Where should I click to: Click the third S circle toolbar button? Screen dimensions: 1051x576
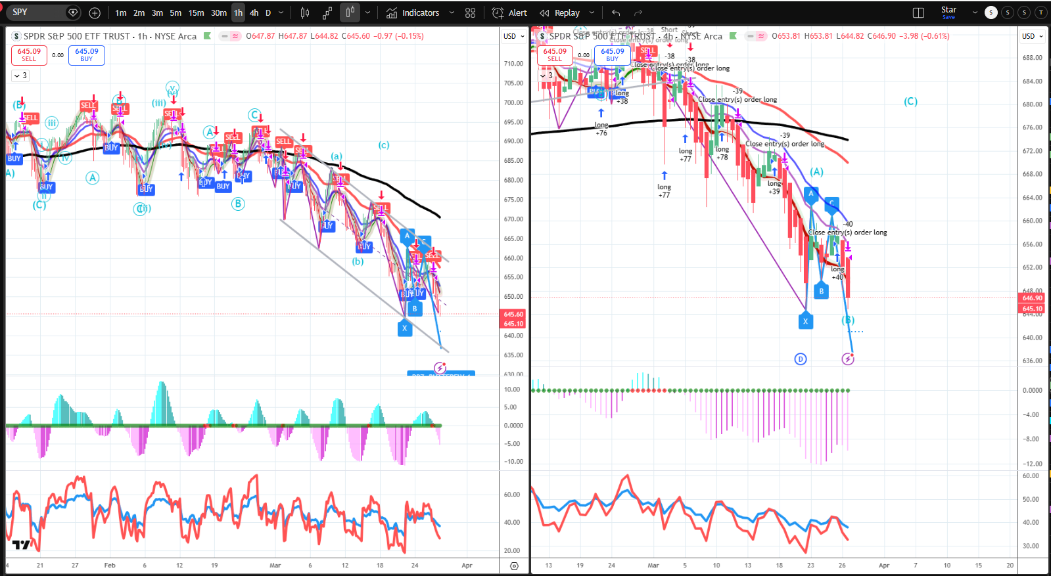tap(1024, 12)
